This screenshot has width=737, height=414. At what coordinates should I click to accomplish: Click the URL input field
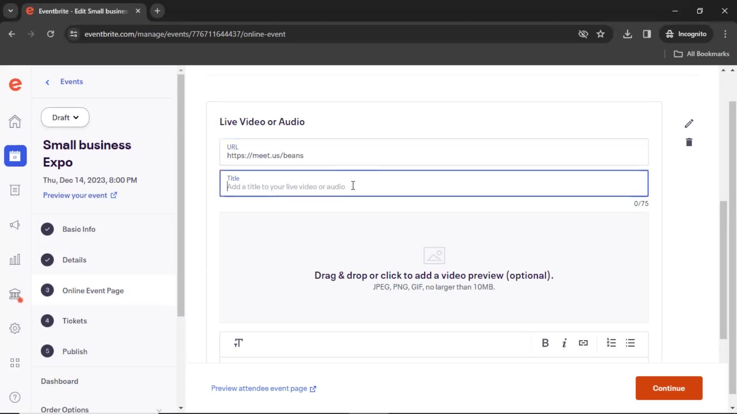434,152
